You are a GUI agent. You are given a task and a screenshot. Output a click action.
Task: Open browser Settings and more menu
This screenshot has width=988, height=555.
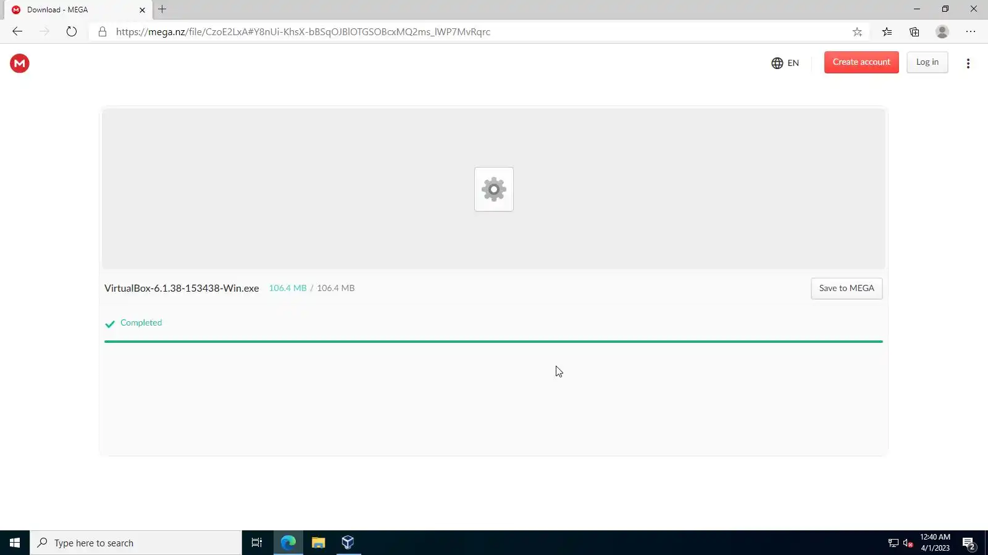pyautogui.click(x=971, y=31)
